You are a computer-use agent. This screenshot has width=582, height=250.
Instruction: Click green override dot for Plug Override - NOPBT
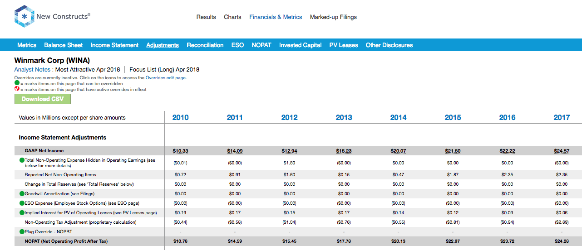(x=22, y=231)
